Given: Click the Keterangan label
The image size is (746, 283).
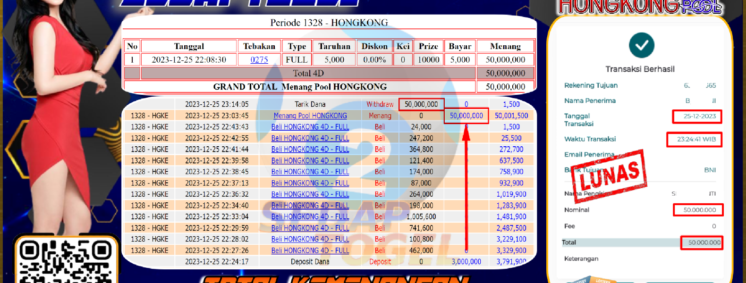Looking at the screenshot, I should (581, 259).
